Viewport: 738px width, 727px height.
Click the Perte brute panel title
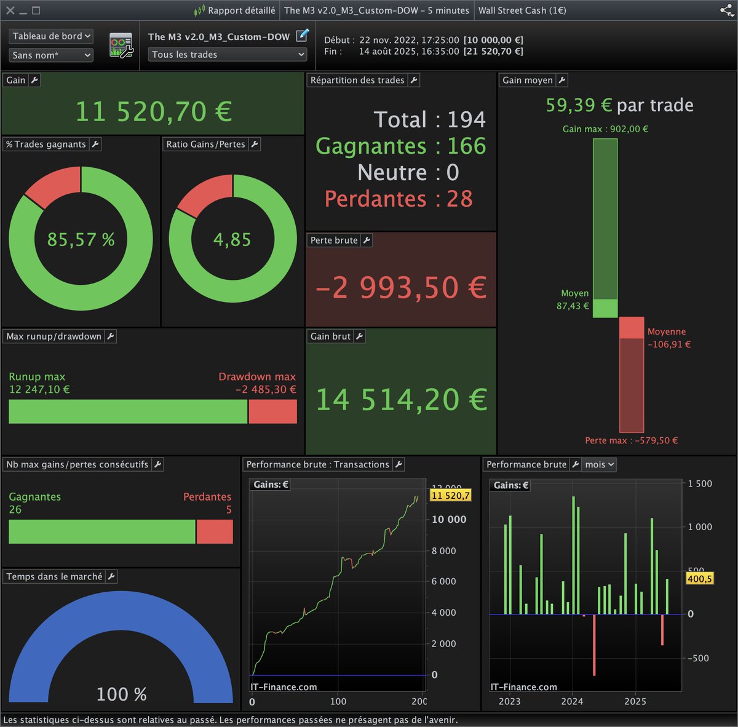[x=334, y=240]
